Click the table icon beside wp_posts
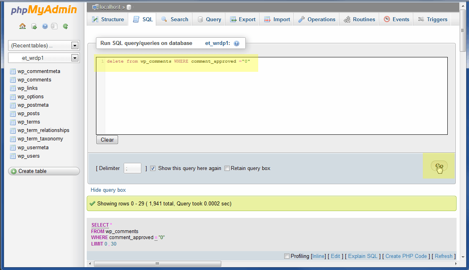Viewport: 469px width, 270px height. pyautogui.click(x=13, y=114)
